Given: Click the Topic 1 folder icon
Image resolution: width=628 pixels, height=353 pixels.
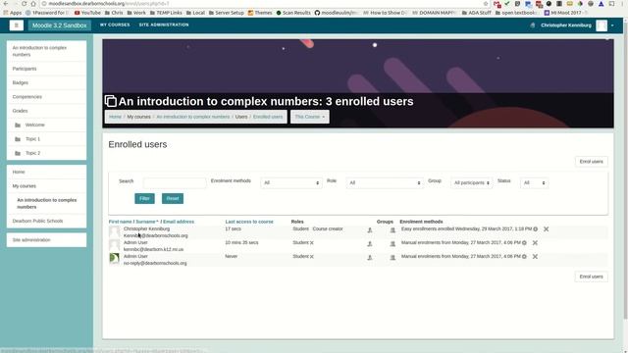Looking at the screenshot, I should (x=18, y=139).
